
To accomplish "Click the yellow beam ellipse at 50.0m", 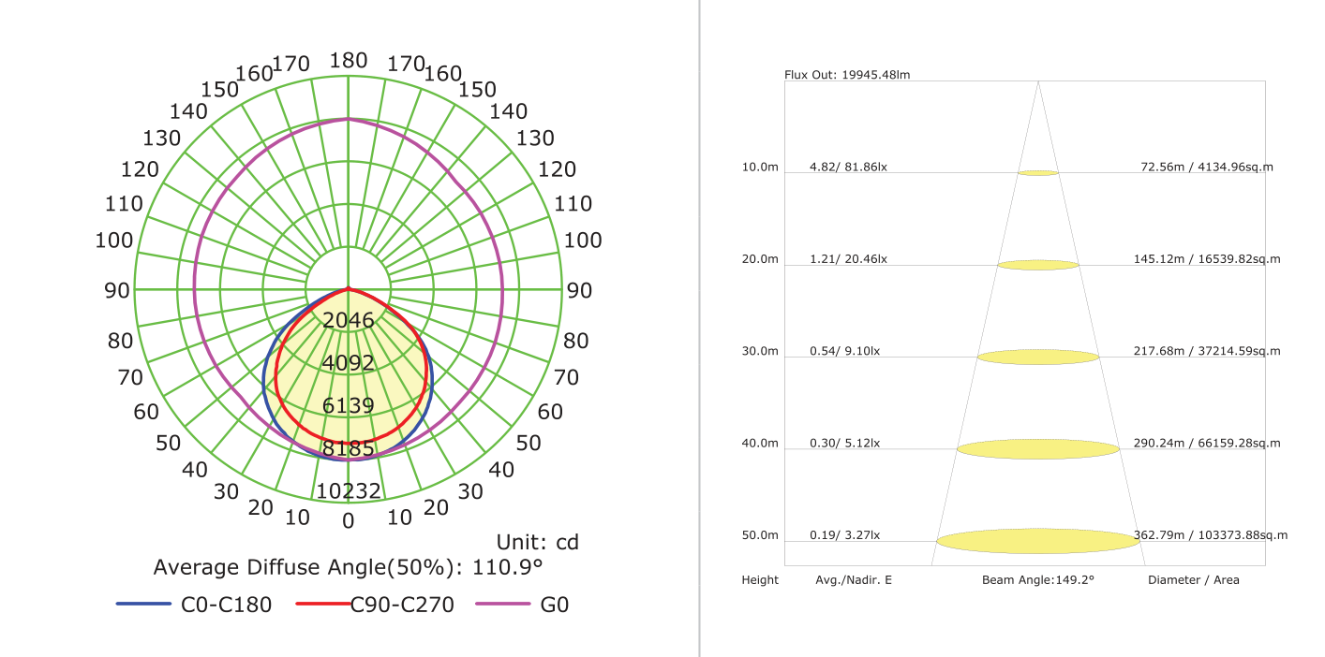I will 1038,541.
